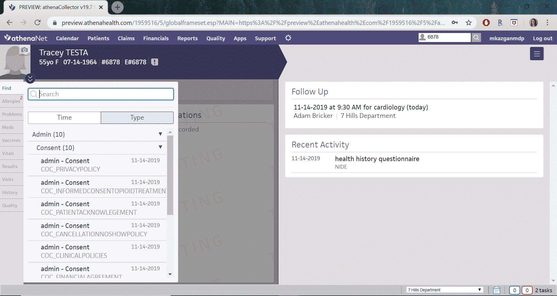Bookmark this page with the star

click(x=469, y=23)
